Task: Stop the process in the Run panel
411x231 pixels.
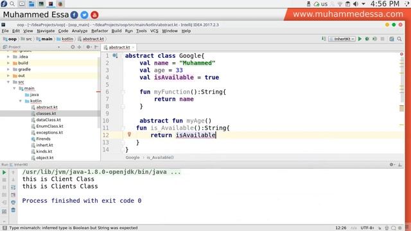Action: 4,180
